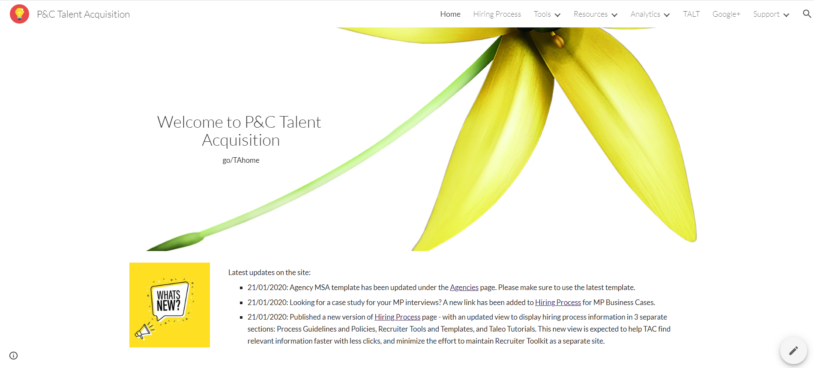
Task: Click the Welcome to P&C Talent Acquisition heading
Action: (239, 131)
